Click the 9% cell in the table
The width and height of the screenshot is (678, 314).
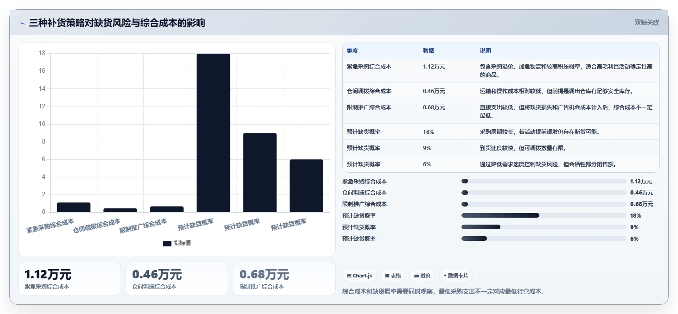tap(427, 148)
